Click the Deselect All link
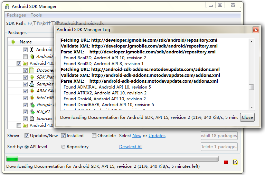Image resolution: width=265 pixels, height=175 pixels. (x=131, y=147)
